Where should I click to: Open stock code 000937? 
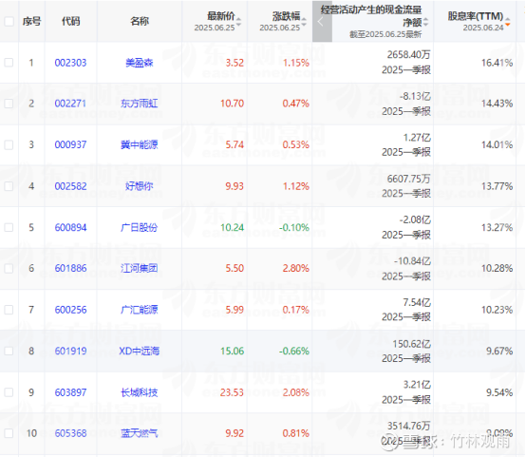70,144
